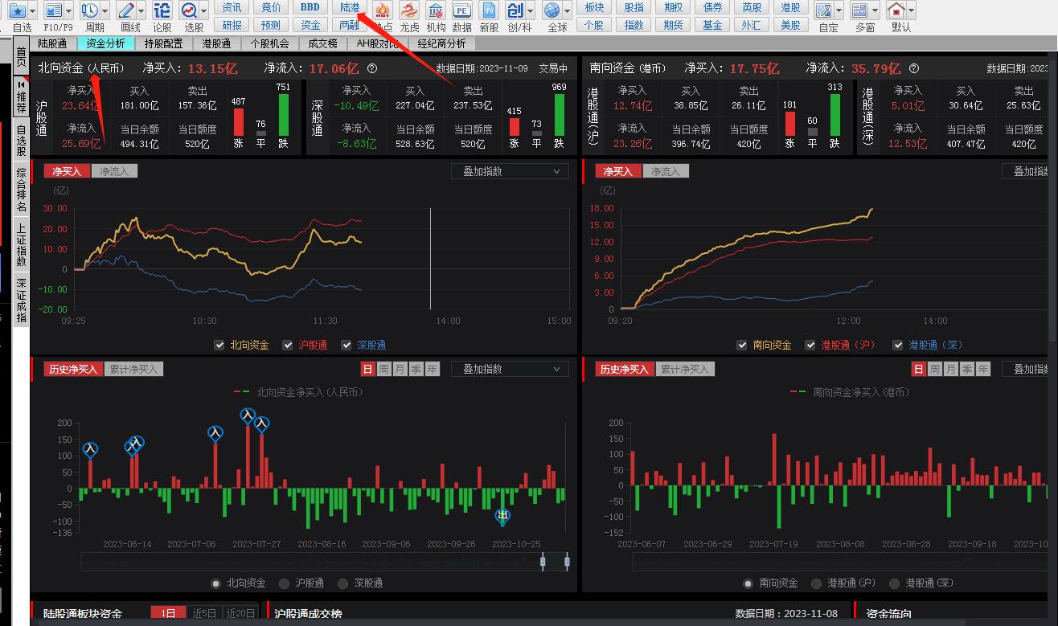Click the 全球 globe icon
The image size is (1058, 626).
(x=552, y=10)
